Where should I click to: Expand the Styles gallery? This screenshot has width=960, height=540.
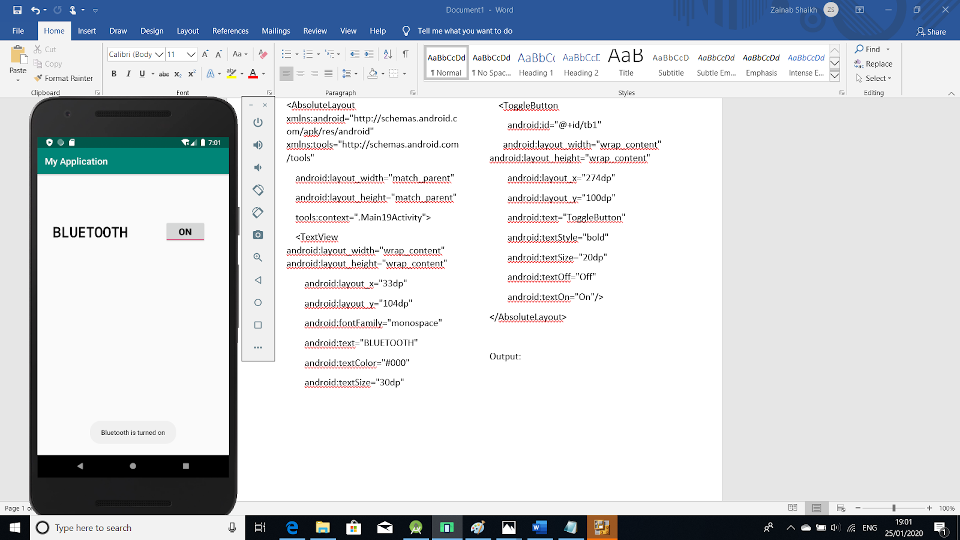tap(835, 76)
